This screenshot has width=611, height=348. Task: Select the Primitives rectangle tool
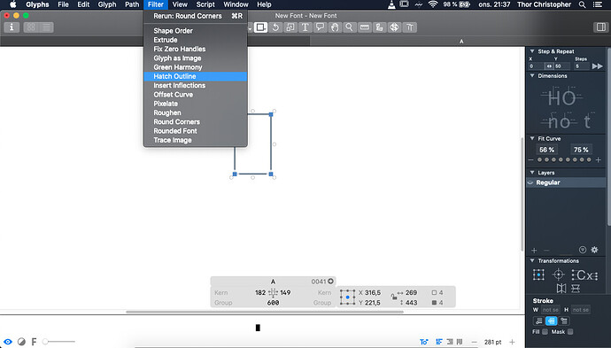(x=260, y=27)
